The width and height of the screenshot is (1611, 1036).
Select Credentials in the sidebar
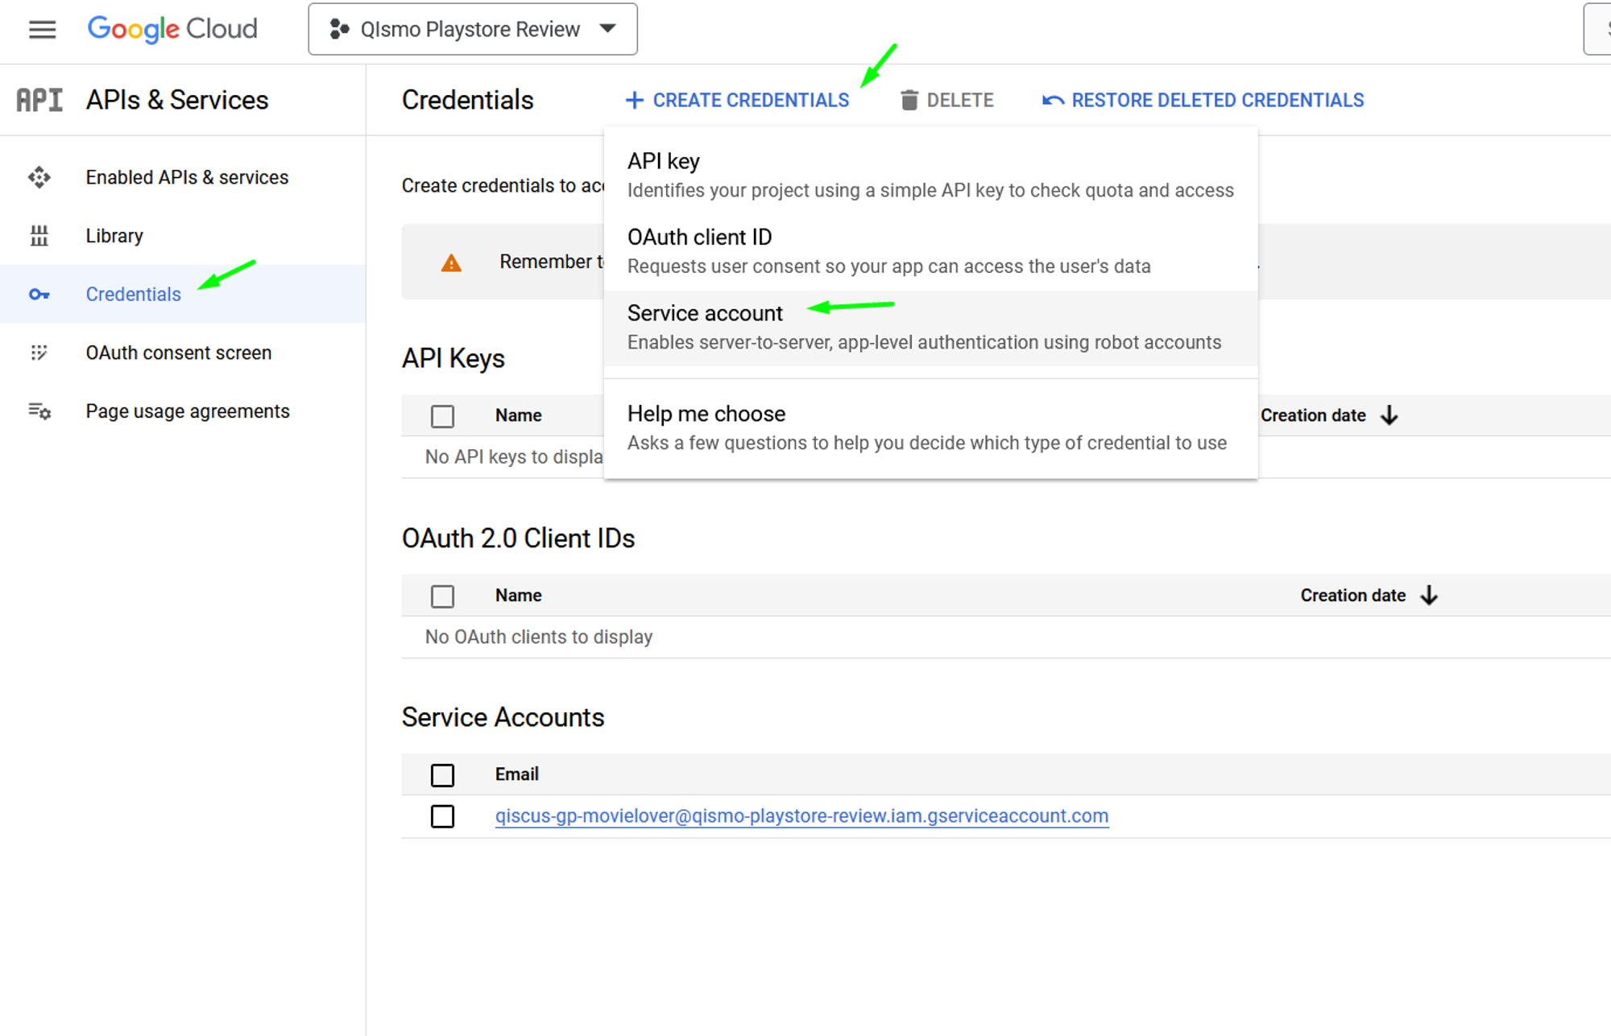pyautogui.click(x=134, y=295)
